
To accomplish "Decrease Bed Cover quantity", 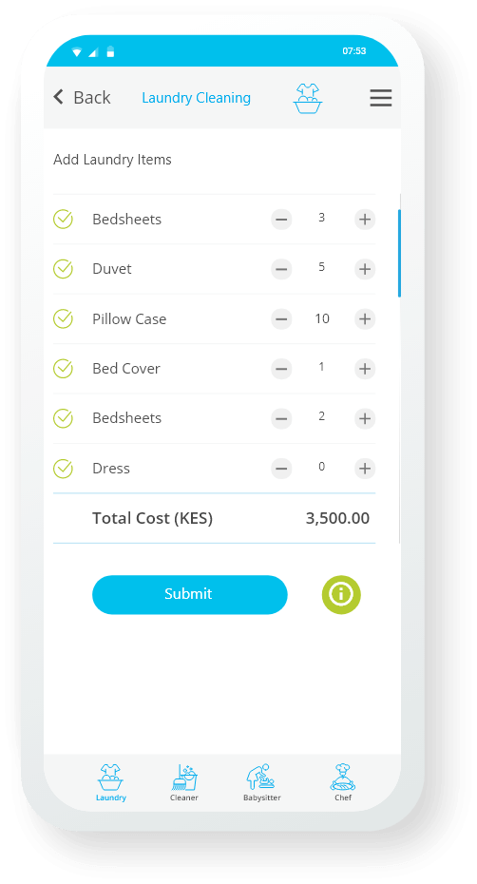I will (x=281, y=369).
